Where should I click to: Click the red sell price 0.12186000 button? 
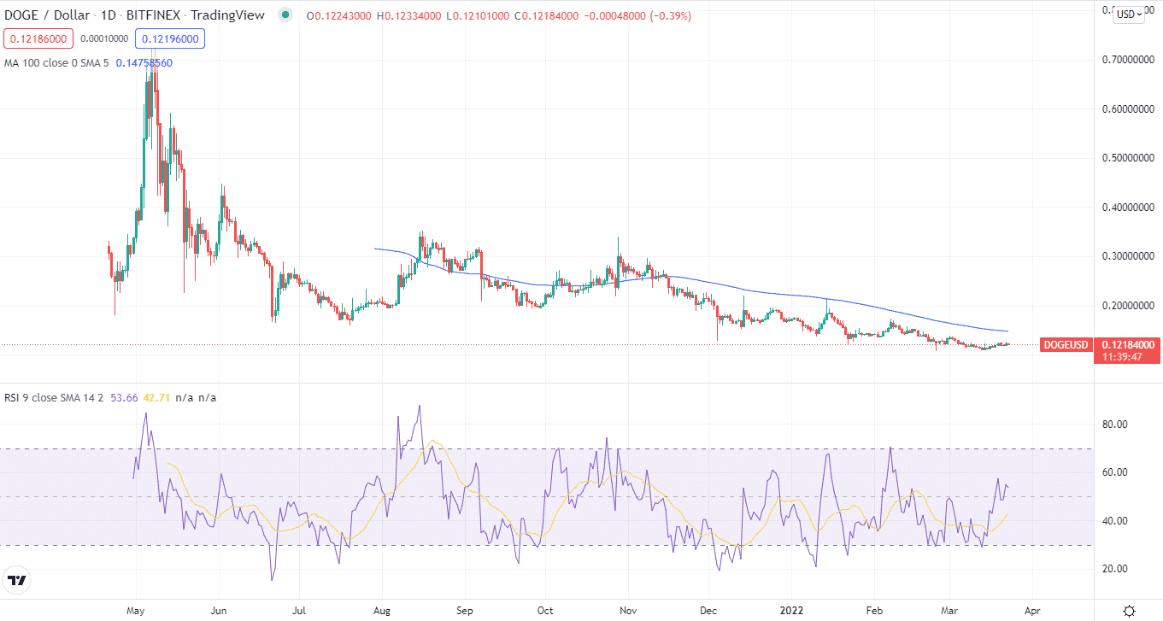38,38
